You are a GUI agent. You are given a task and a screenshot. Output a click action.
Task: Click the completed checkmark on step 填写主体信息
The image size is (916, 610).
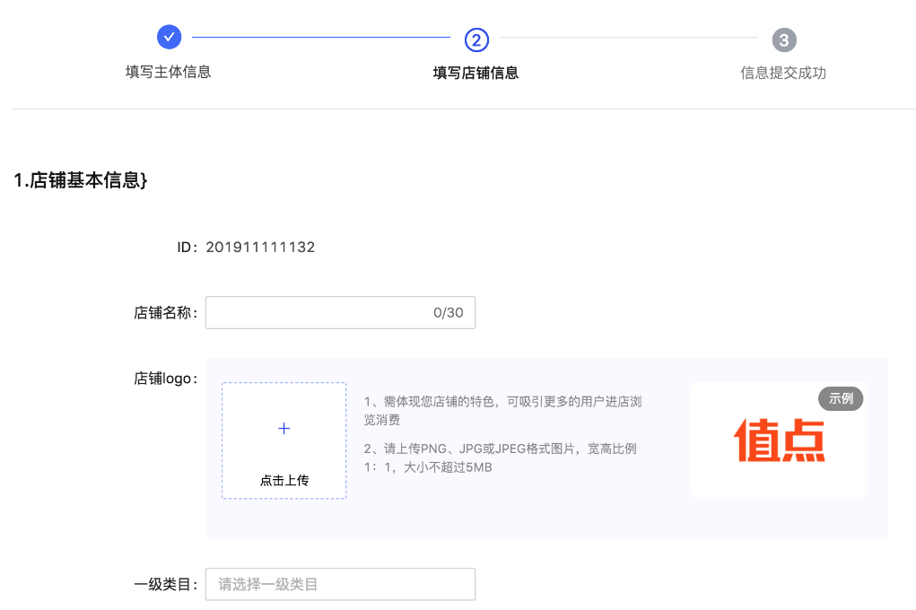(x=169, y=37)
